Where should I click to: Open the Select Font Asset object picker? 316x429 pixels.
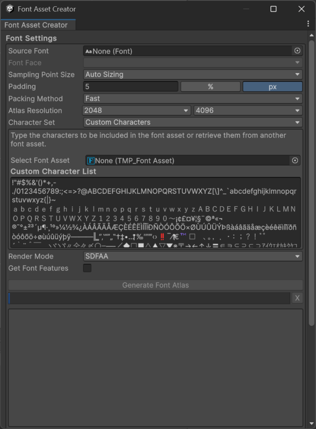click(295, 161)
